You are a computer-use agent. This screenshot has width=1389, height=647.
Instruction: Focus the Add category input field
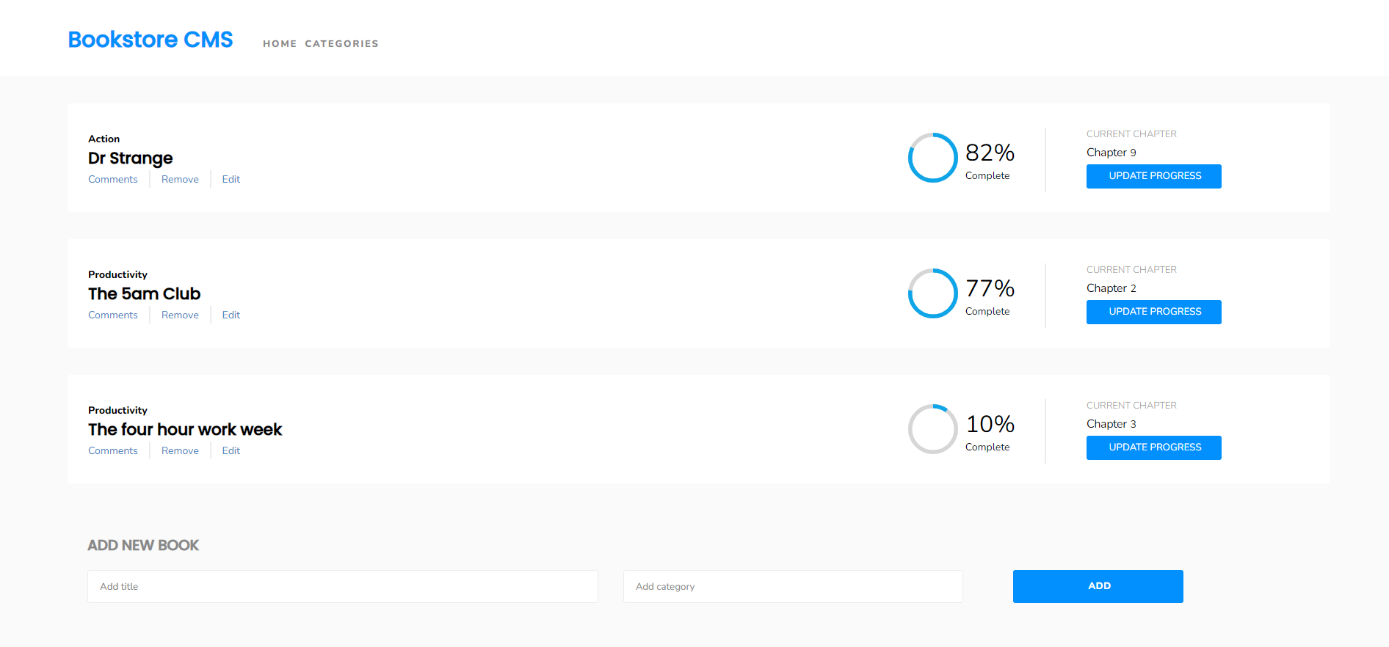[793, 587]
